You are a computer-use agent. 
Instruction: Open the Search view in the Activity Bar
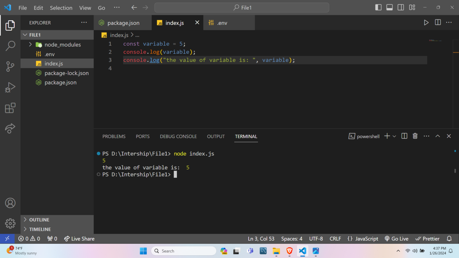(10, 46)
